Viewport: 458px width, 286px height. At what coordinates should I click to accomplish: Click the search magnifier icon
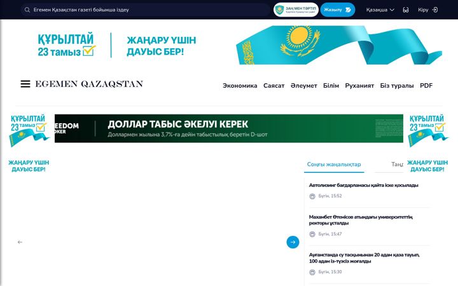27,10
